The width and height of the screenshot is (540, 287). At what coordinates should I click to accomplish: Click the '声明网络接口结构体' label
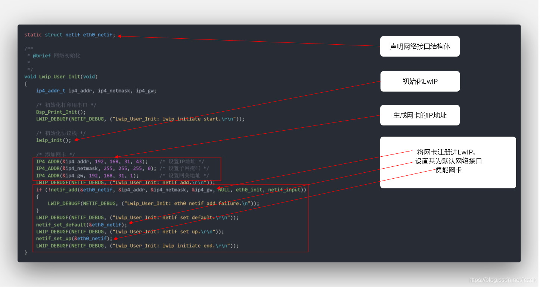point(420,47)
